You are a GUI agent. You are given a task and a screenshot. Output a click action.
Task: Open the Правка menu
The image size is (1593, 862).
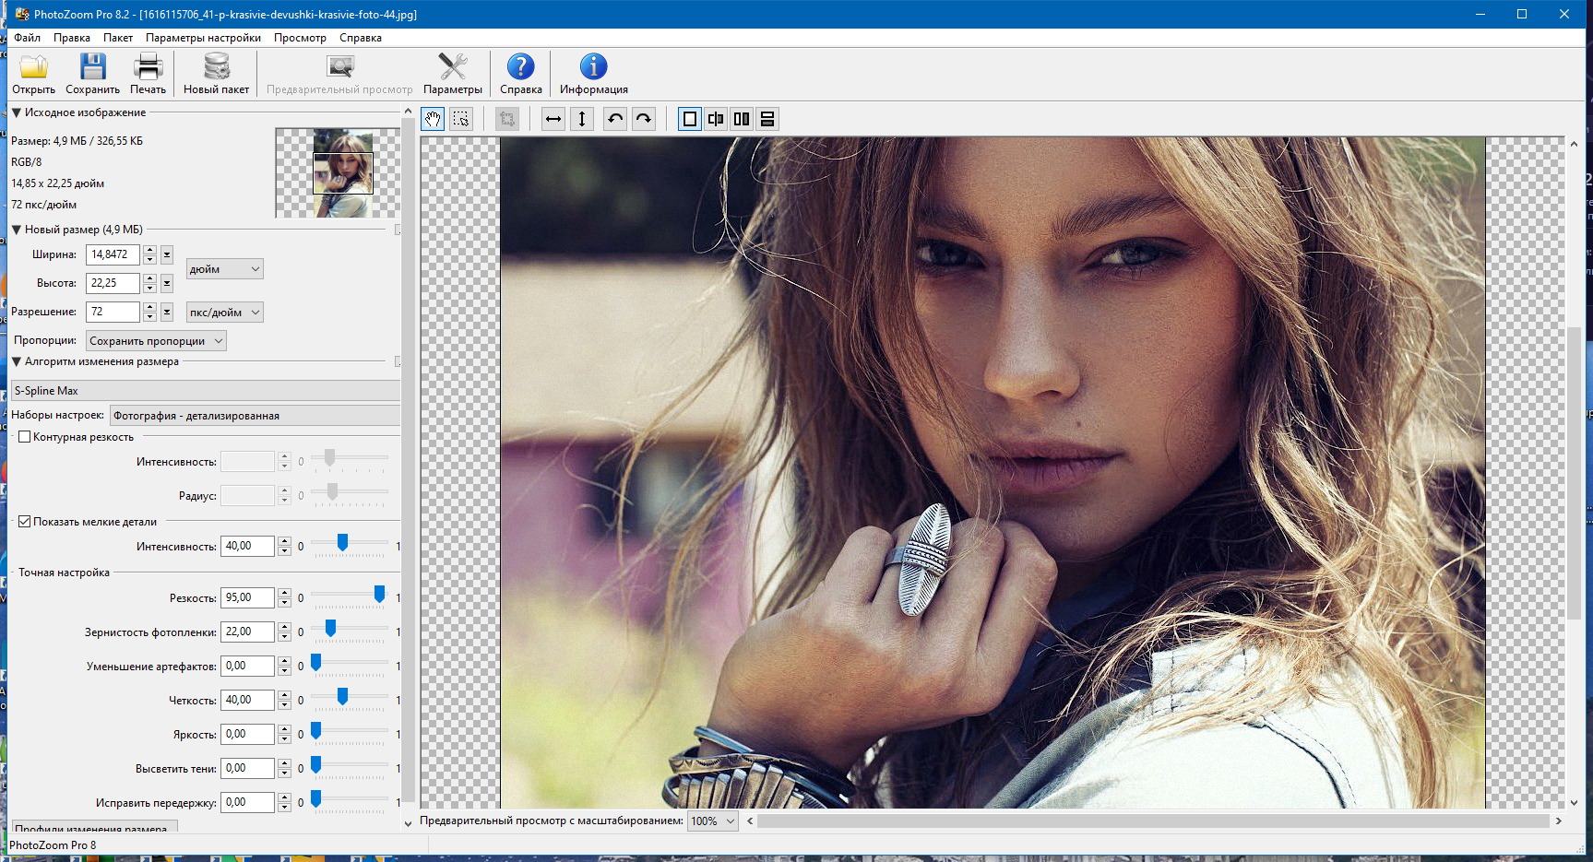(x=71, y=38)
